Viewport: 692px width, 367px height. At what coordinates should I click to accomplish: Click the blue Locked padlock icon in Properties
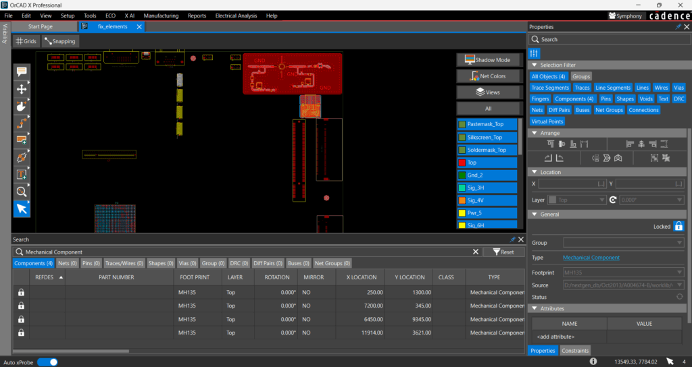678,227
